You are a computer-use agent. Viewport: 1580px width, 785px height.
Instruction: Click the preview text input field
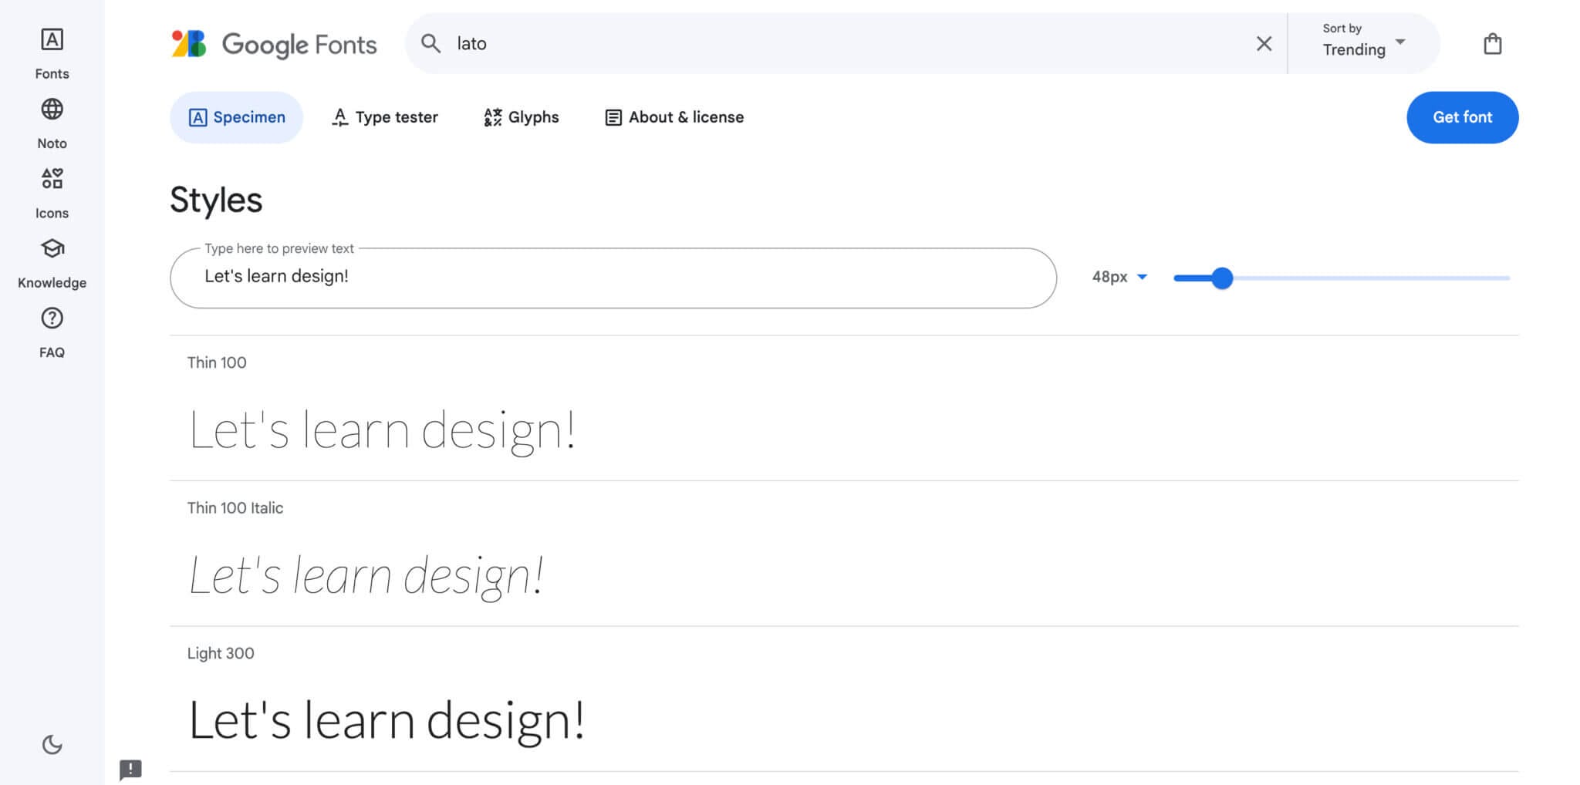(613, 277)
